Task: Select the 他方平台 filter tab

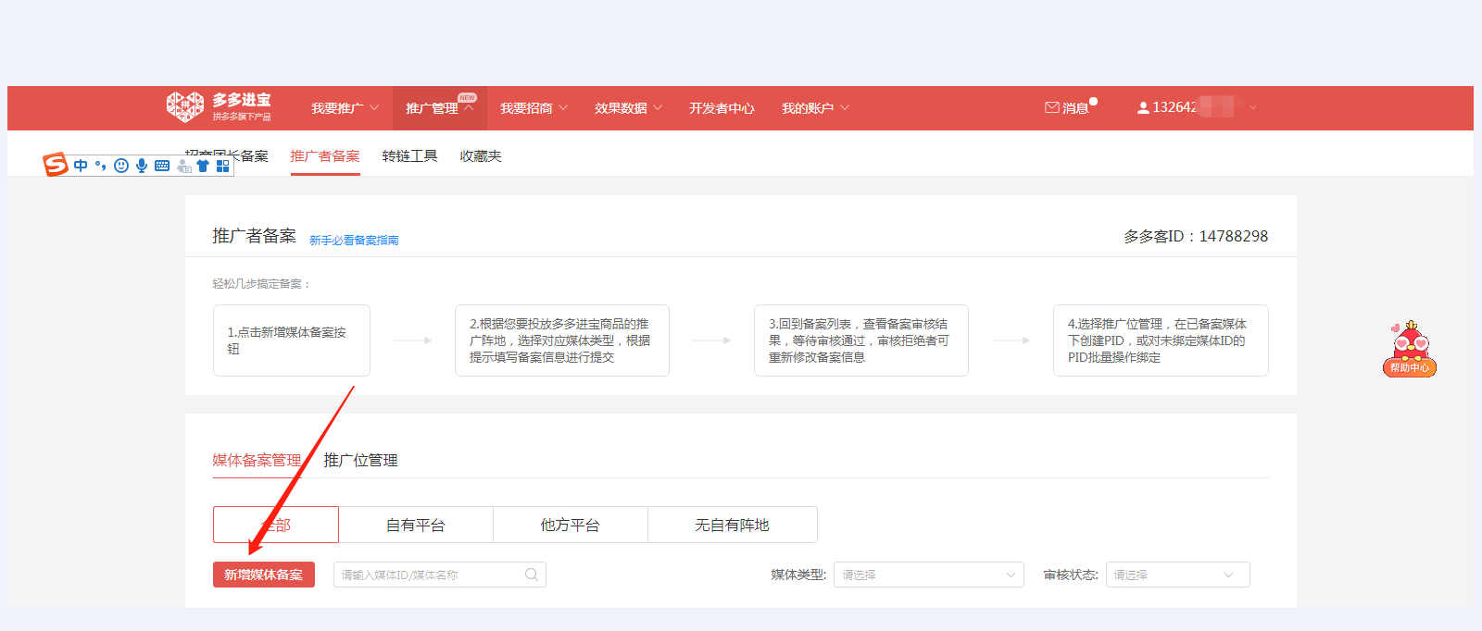Action: click(x=570, y=525)
